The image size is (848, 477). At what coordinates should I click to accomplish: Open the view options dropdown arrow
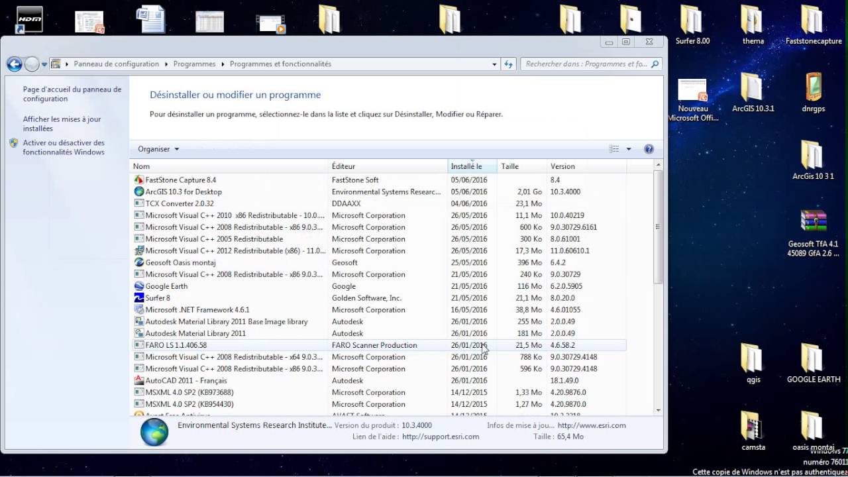[629, 149]
